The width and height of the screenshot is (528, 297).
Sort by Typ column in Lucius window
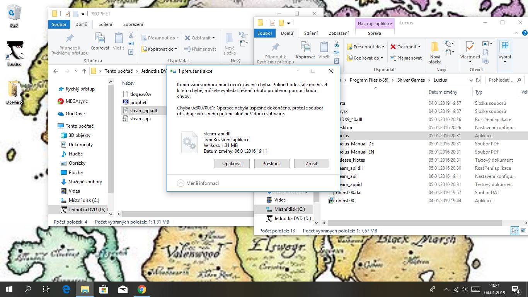click(x=479, y=92)
